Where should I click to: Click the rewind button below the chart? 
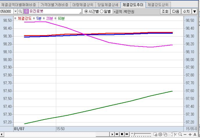pos(117,134)
